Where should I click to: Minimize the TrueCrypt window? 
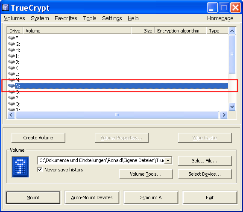tap(212, 7)
